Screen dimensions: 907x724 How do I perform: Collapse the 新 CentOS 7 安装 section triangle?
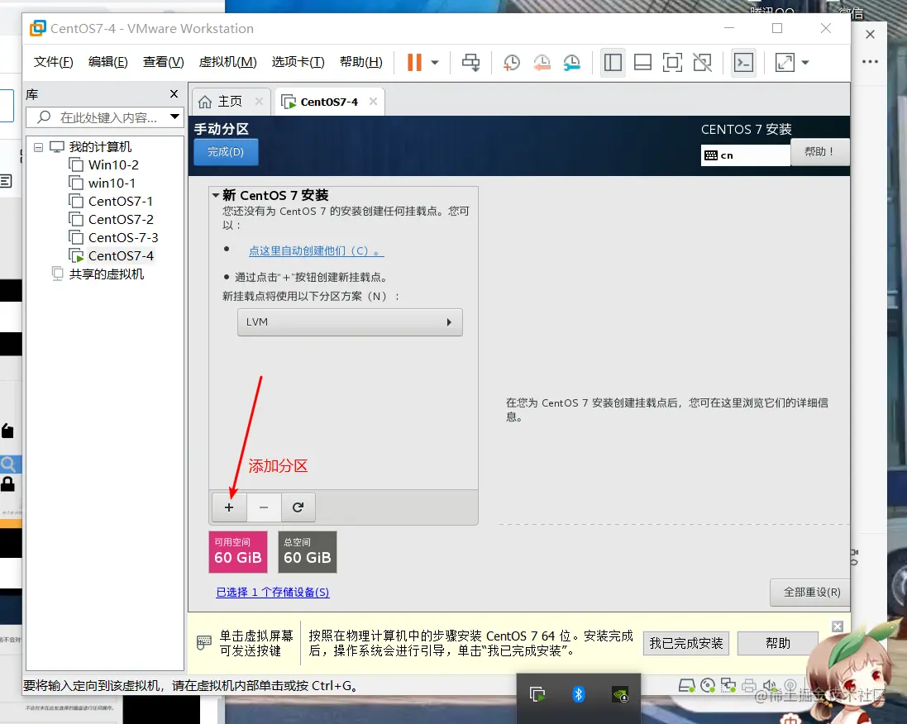pos(215,195)
